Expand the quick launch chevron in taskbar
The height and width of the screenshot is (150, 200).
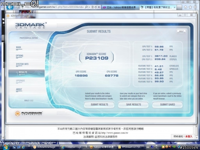tap(29, 146)
